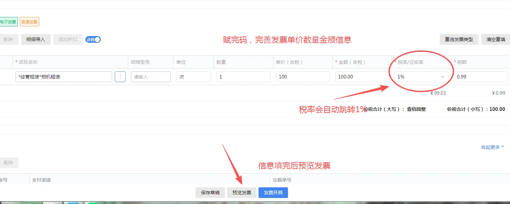
Task: Click the 单位 field showing 次
Action: pyautogui.click(x=193, y=77)
